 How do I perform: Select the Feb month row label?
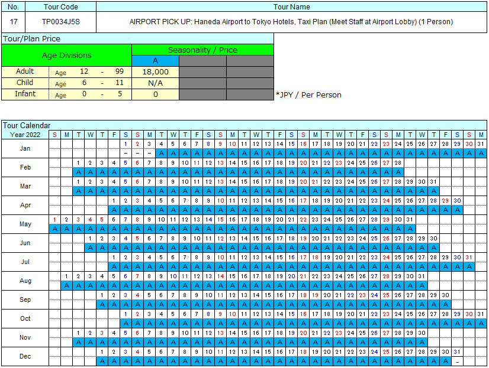click(25, 167)
